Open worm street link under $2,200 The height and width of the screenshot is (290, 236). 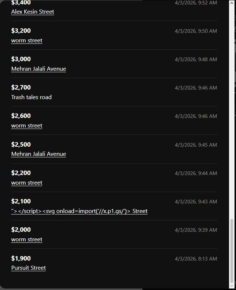[27, 183]
